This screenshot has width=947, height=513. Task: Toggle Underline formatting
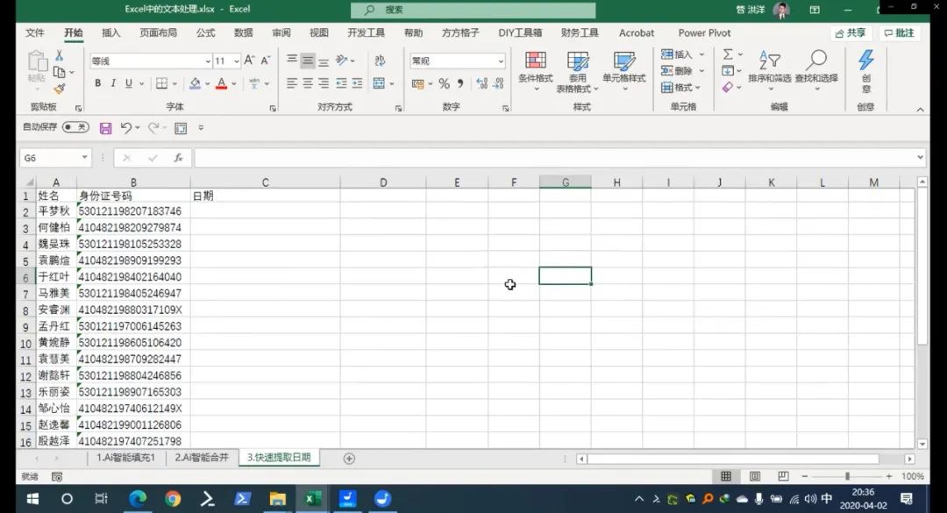coord(128,83)
